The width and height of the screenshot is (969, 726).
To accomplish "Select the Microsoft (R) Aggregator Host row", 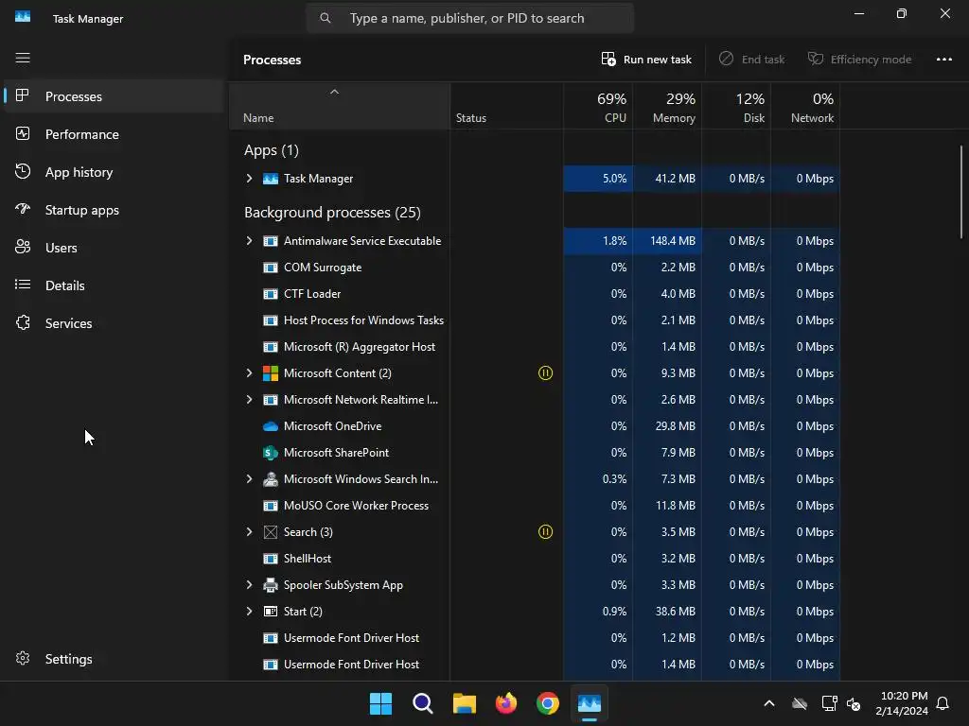I will pos(535,347).
